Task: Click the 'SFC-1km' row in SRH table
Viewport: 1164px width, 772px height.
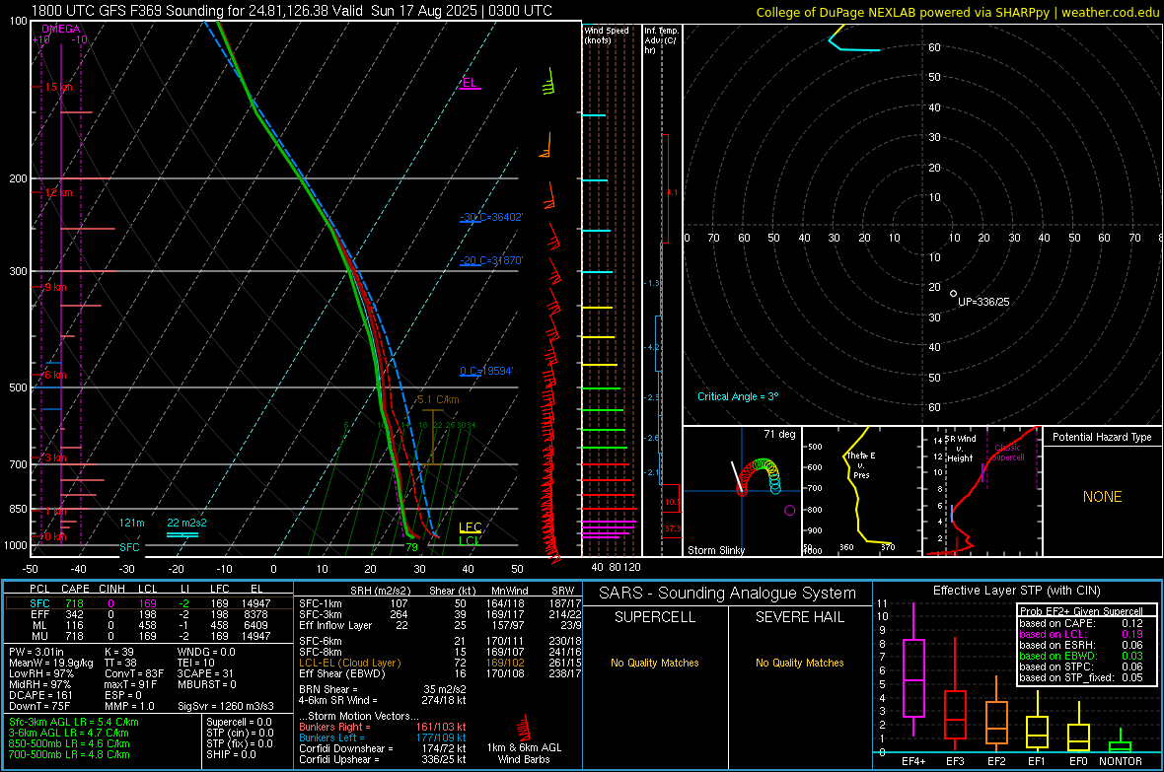Action: tap(440, 603)
